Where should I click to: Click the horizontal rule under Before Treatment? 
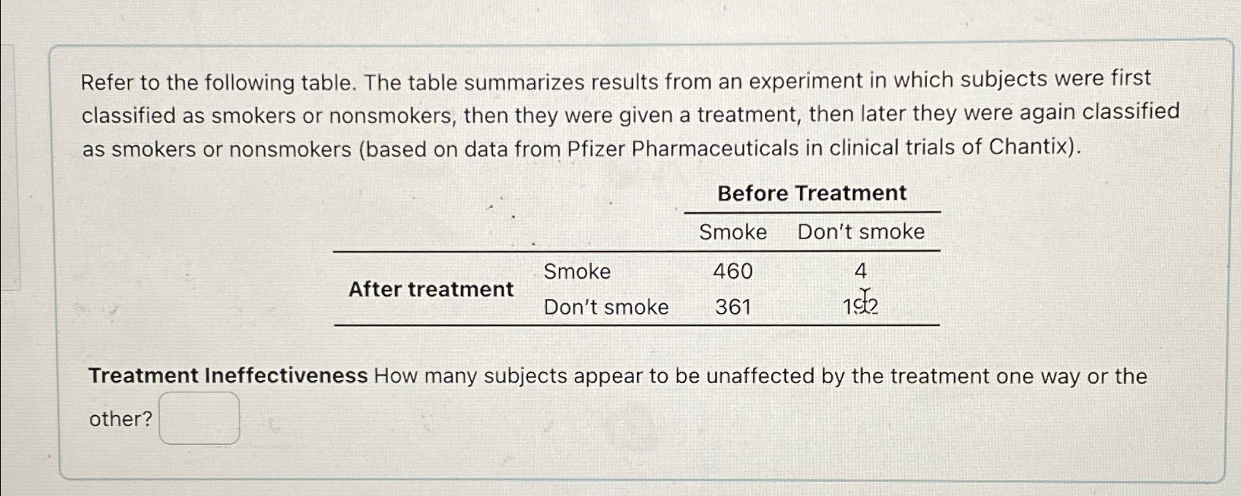pos(811,212)
